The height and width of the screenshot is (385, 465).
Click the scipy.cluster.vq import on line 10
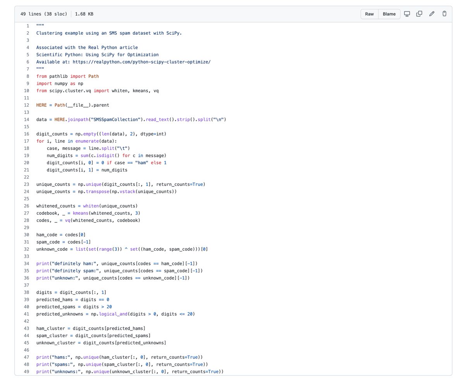click(97, 91)
